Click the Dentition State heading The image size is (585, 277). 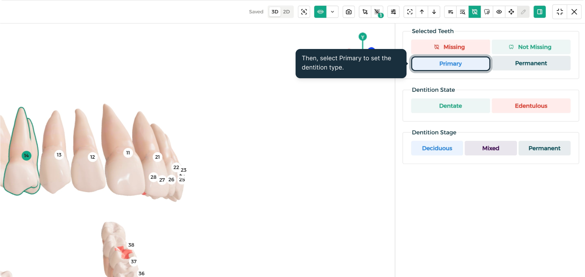(433, 90)
